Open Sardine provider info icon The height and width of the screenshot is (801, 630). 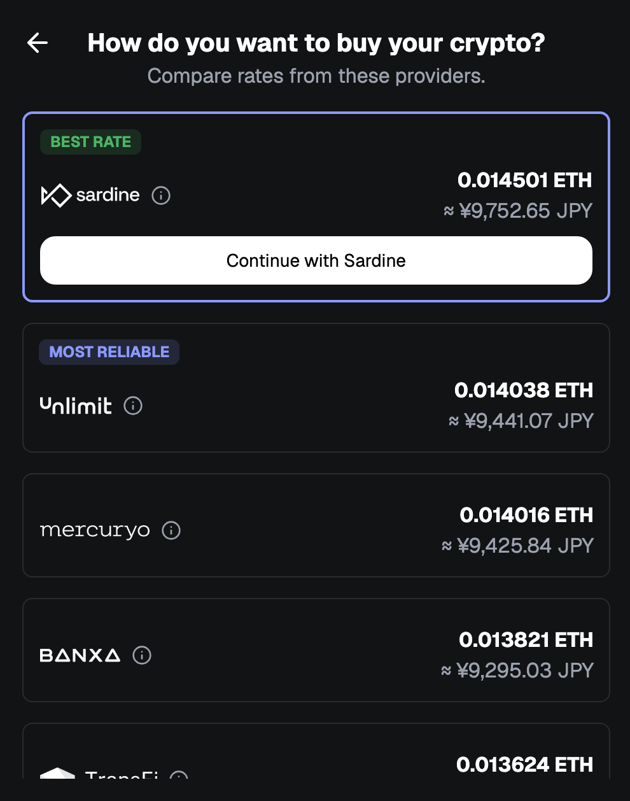coord(161,195)
